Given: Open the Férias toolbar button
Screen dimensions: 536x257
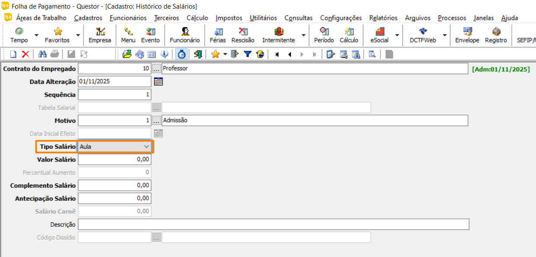Looking at the screenshot, I should tap(218, 35).
